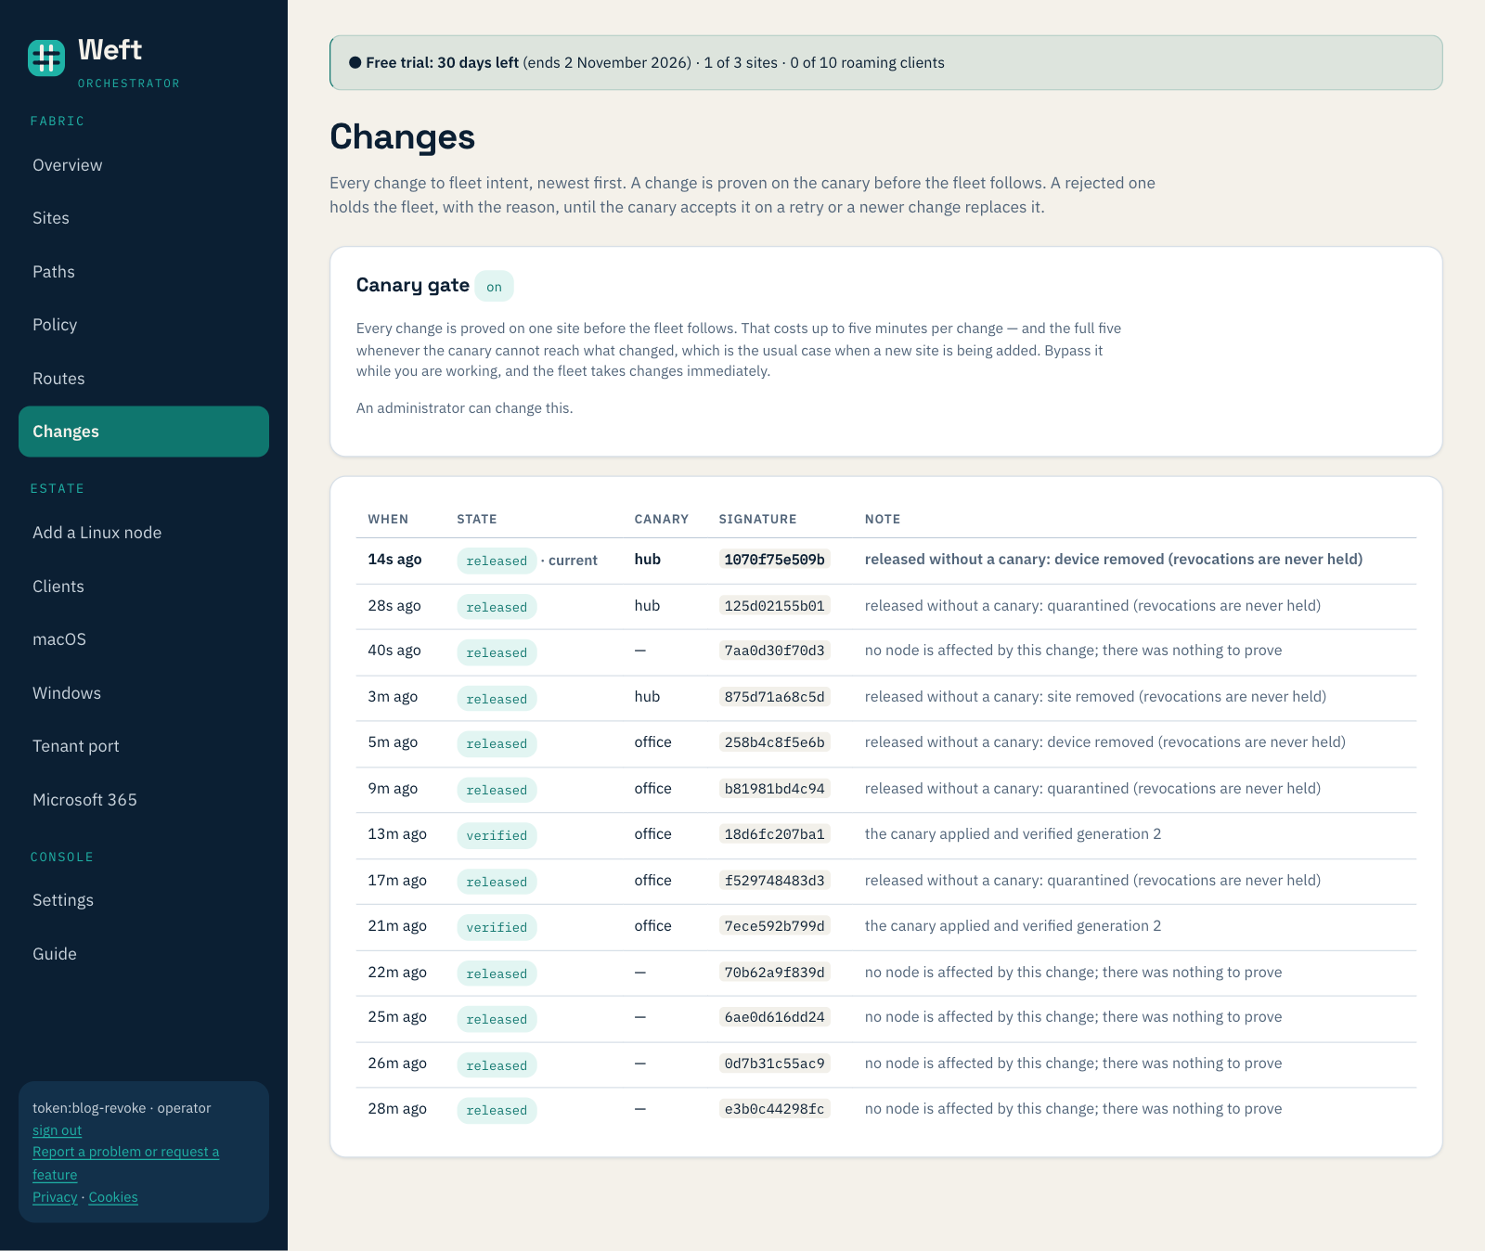Click the Weft logo icon
The width and height of the screenshot is (1485, 1251).
[46, 58]
